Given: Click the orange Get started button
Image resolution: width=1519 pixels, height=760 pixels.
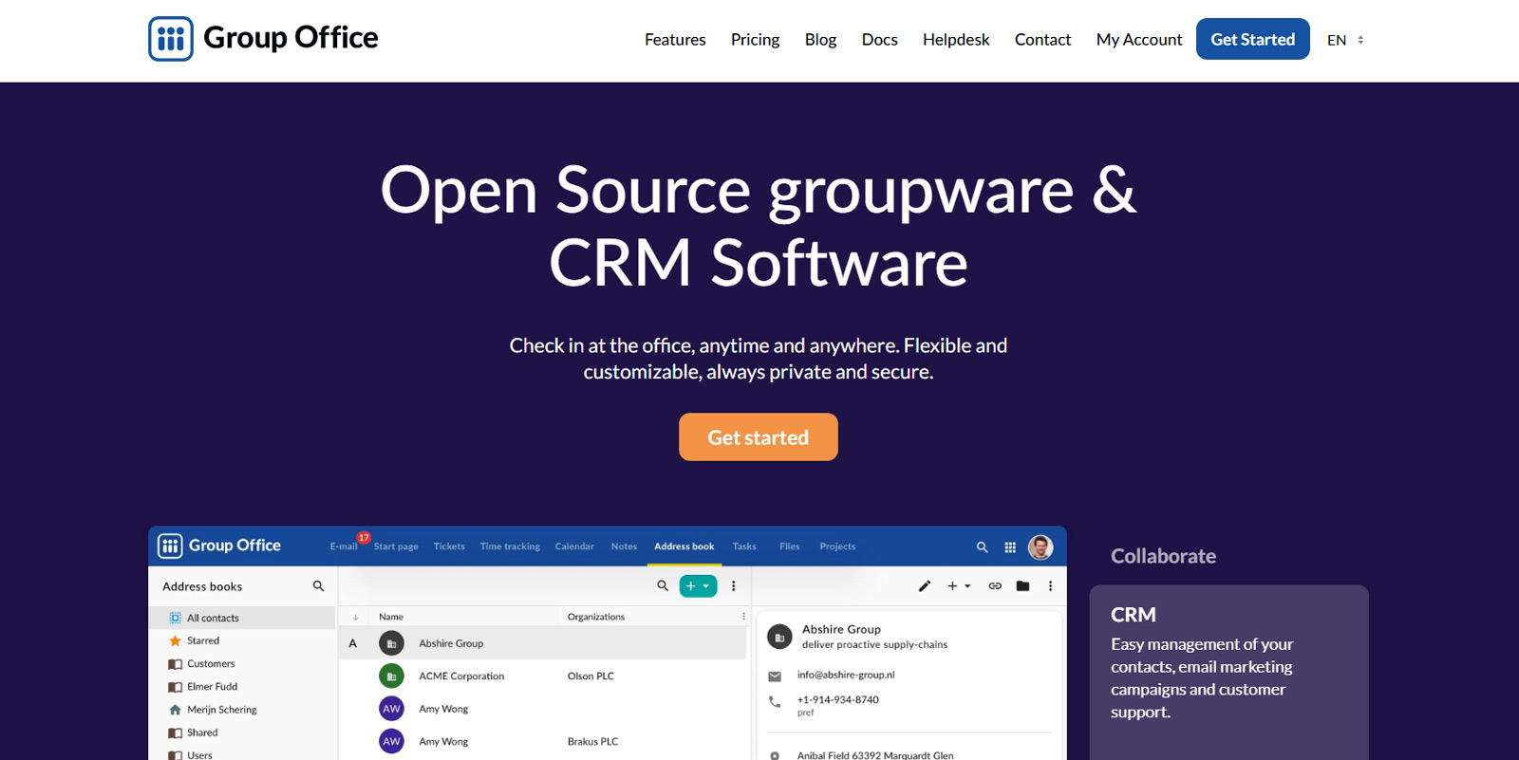Looking at the screenshot, I should pos(758,437).
